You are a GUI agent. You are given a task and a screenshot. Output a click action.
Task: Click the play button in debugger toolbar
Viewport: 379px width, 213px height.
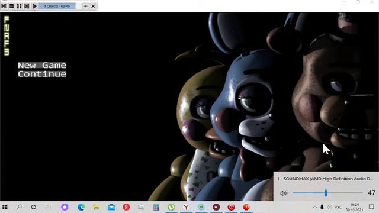coord(34,6)
